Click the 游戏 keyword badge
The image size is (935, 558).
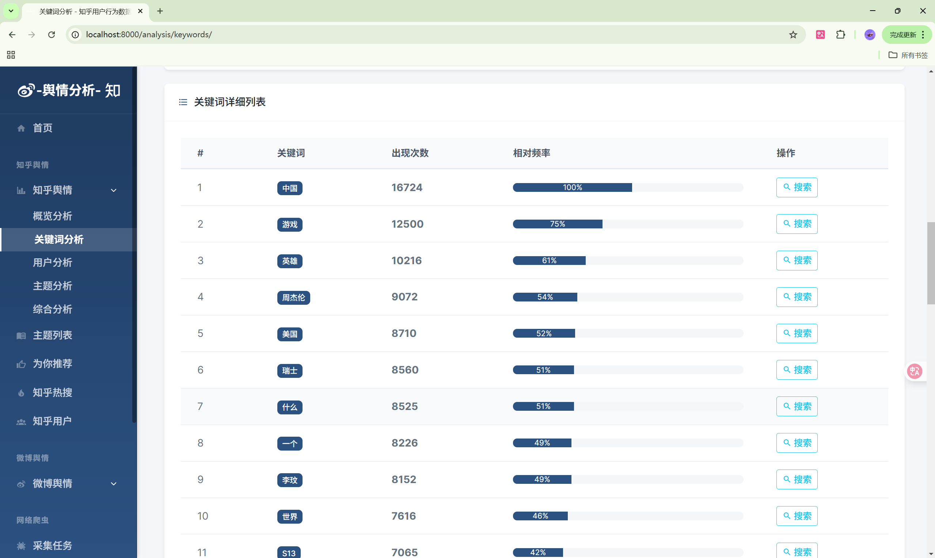pyautogui.click(x=289, y=224)
